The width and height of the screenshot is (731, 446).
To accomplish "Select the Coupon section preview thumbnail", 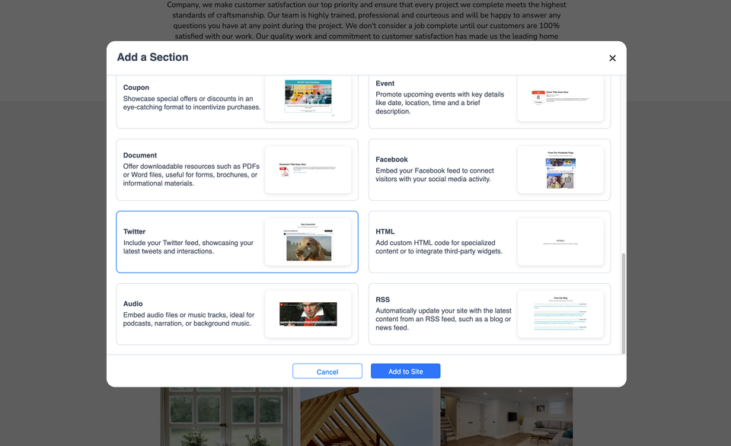I will (308, 98).
